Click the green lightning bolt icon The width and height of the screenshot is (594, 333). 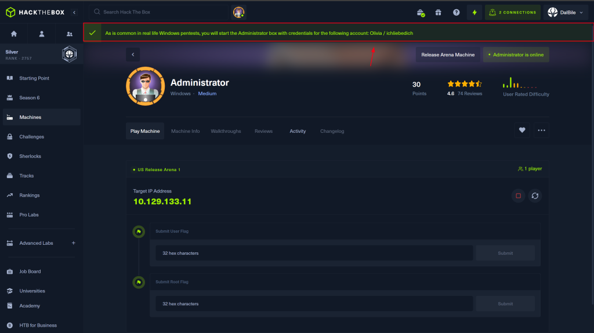click(475, 13)
